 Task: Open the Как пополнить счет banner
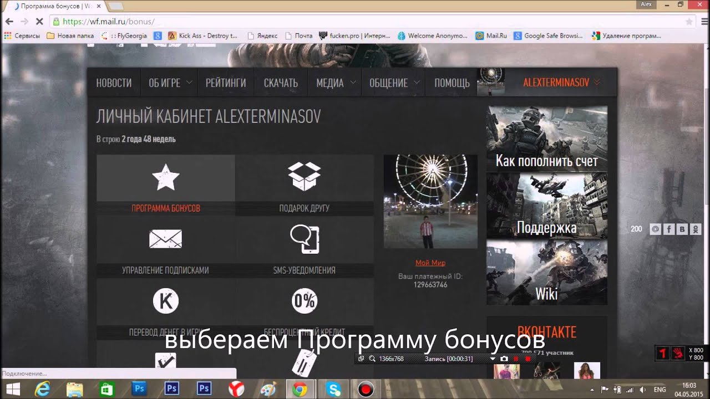click(547, 139)
